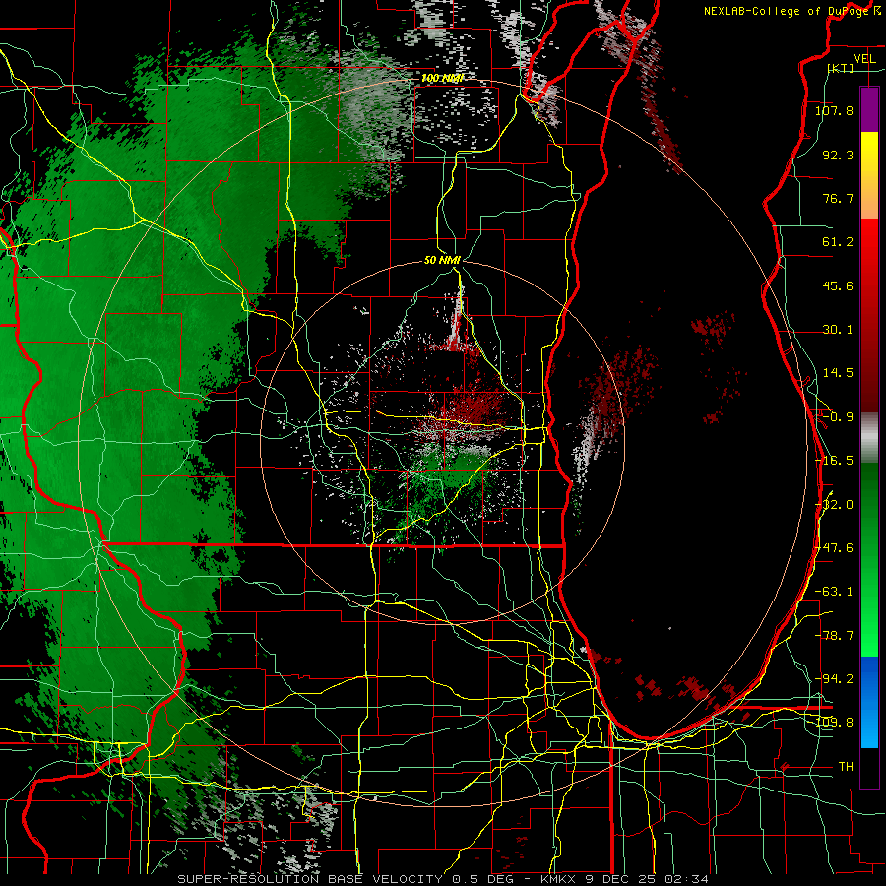Click the 107.8 scale value

pos(834,110)
